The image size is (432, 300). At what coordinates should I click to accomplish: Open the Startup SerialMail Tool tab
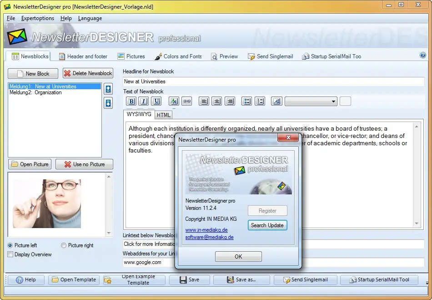(332, 56)
